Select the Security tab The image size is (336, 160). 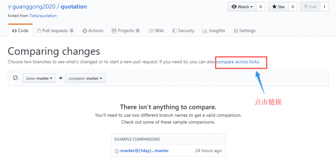coord(183,31)
